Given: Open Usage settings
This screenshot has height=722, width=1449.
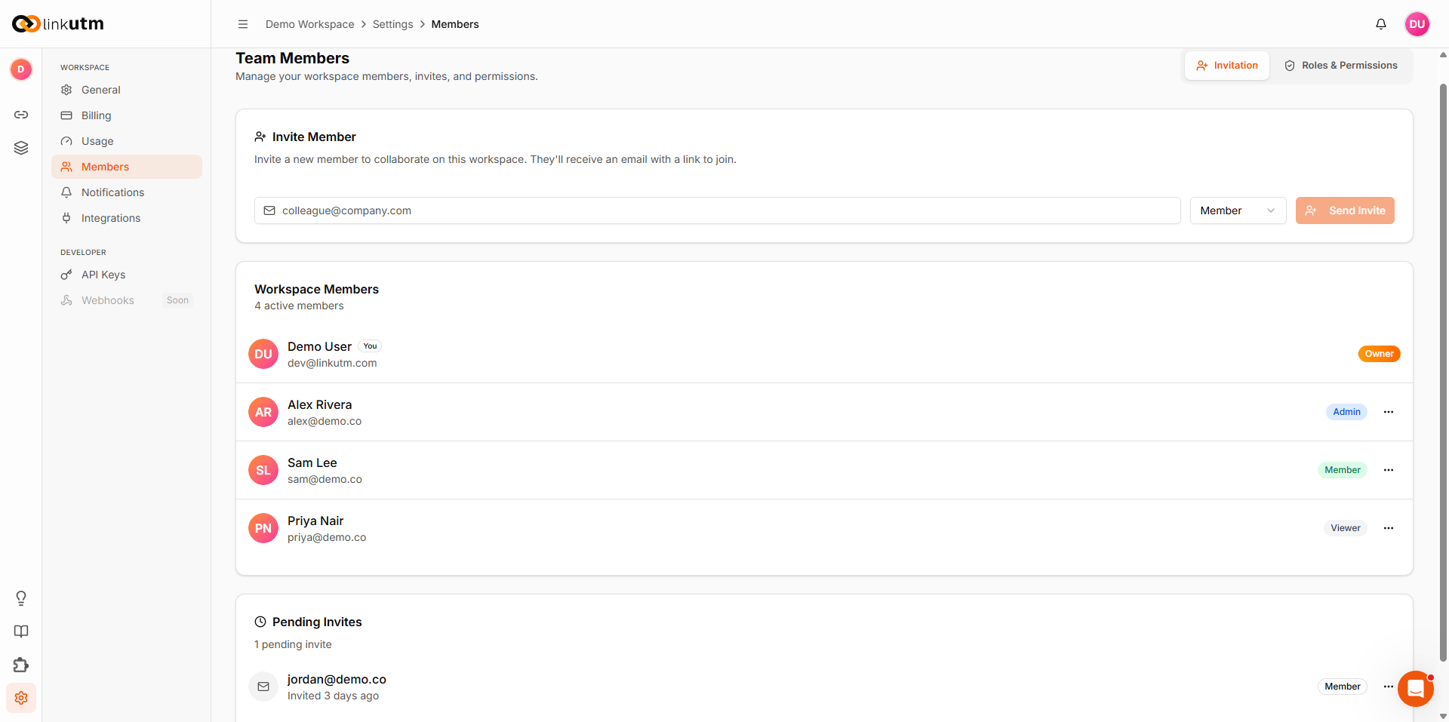Looking at the screenshot, I should 127,141.
